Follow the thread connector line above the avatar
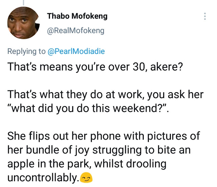 [x=23, y=3]
